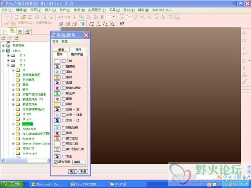Click the New file icon in toolbar
This screenshot has height=188, width=251.
pyautogui.click(x=16, y=17)
